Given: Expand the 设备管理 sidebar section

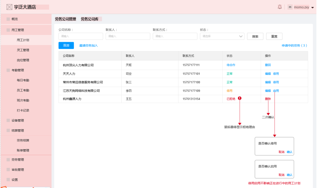Looking at the screenshot, I should point(18,120).
